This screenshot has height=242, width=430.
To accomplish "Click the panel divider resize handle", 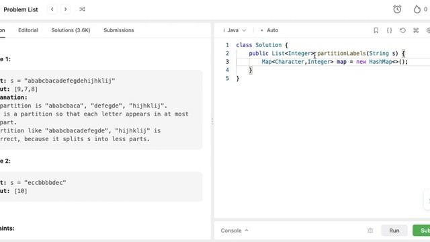I will click(x=212, y=122).
